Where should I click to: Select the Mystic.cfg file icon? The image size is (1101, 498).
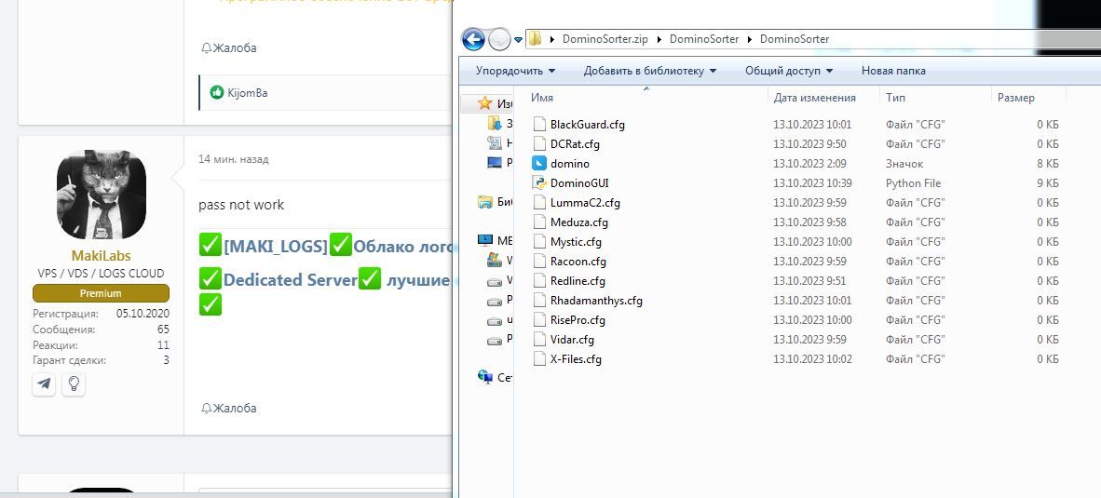click(539, 242)
